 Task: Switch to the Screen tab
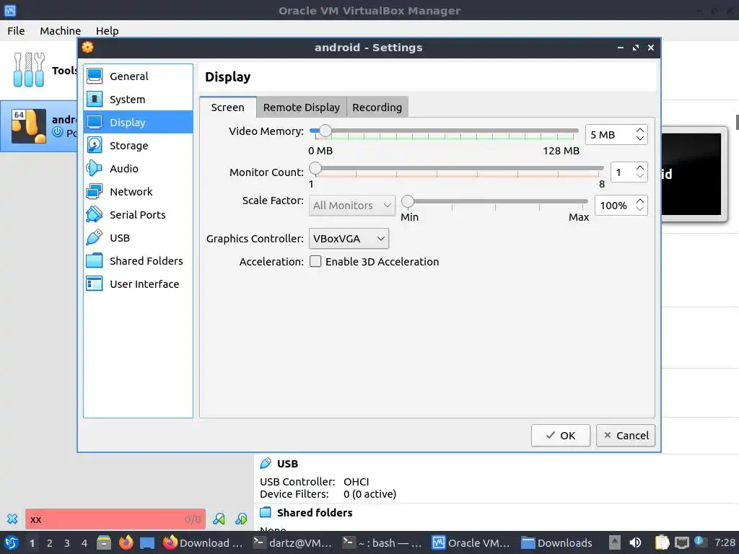(x=227, y=107)
